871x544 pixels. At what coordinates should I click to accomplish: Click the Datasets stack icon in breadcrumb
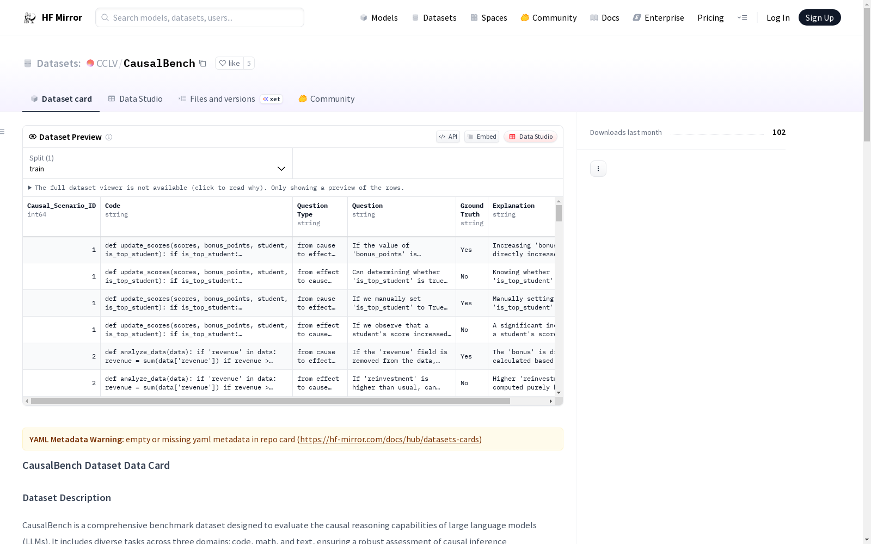[28, 63]
